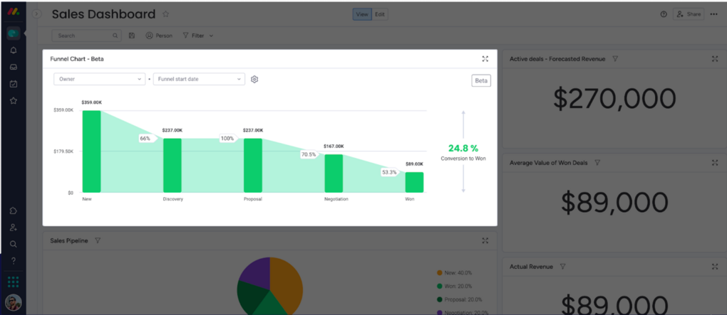
Task: Favorite the Sales Dashboard with the star
Action: (165, 14)
